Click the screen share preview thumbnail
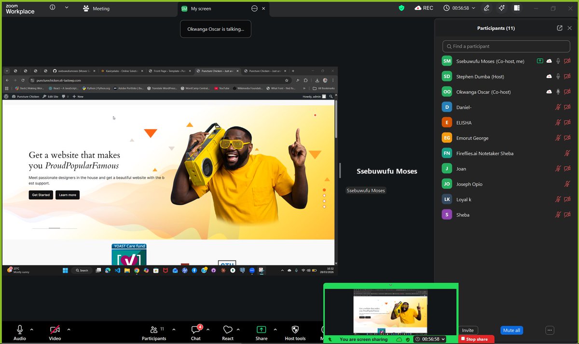Viewport: 579px width, 344px height. (390, 312)
